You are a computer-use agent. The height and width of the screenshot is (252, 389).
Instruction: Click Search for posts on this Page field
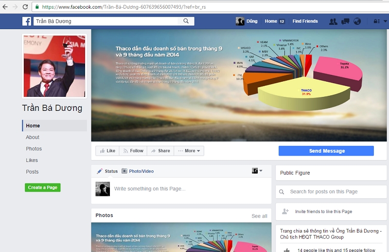331,192
